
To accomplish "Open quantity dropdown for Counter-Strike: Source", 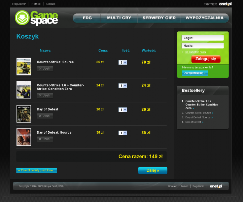I will click(x=123, y=62).
